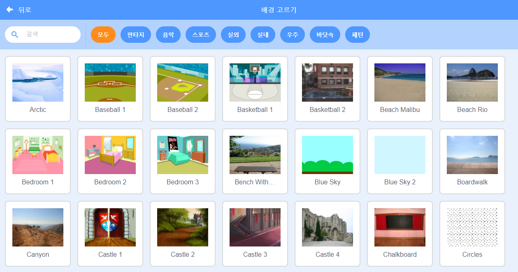Image resolution: width=518 pixels, height=272 pixels.
Task: Select the 음악 category filter
Action: (168, 35)
